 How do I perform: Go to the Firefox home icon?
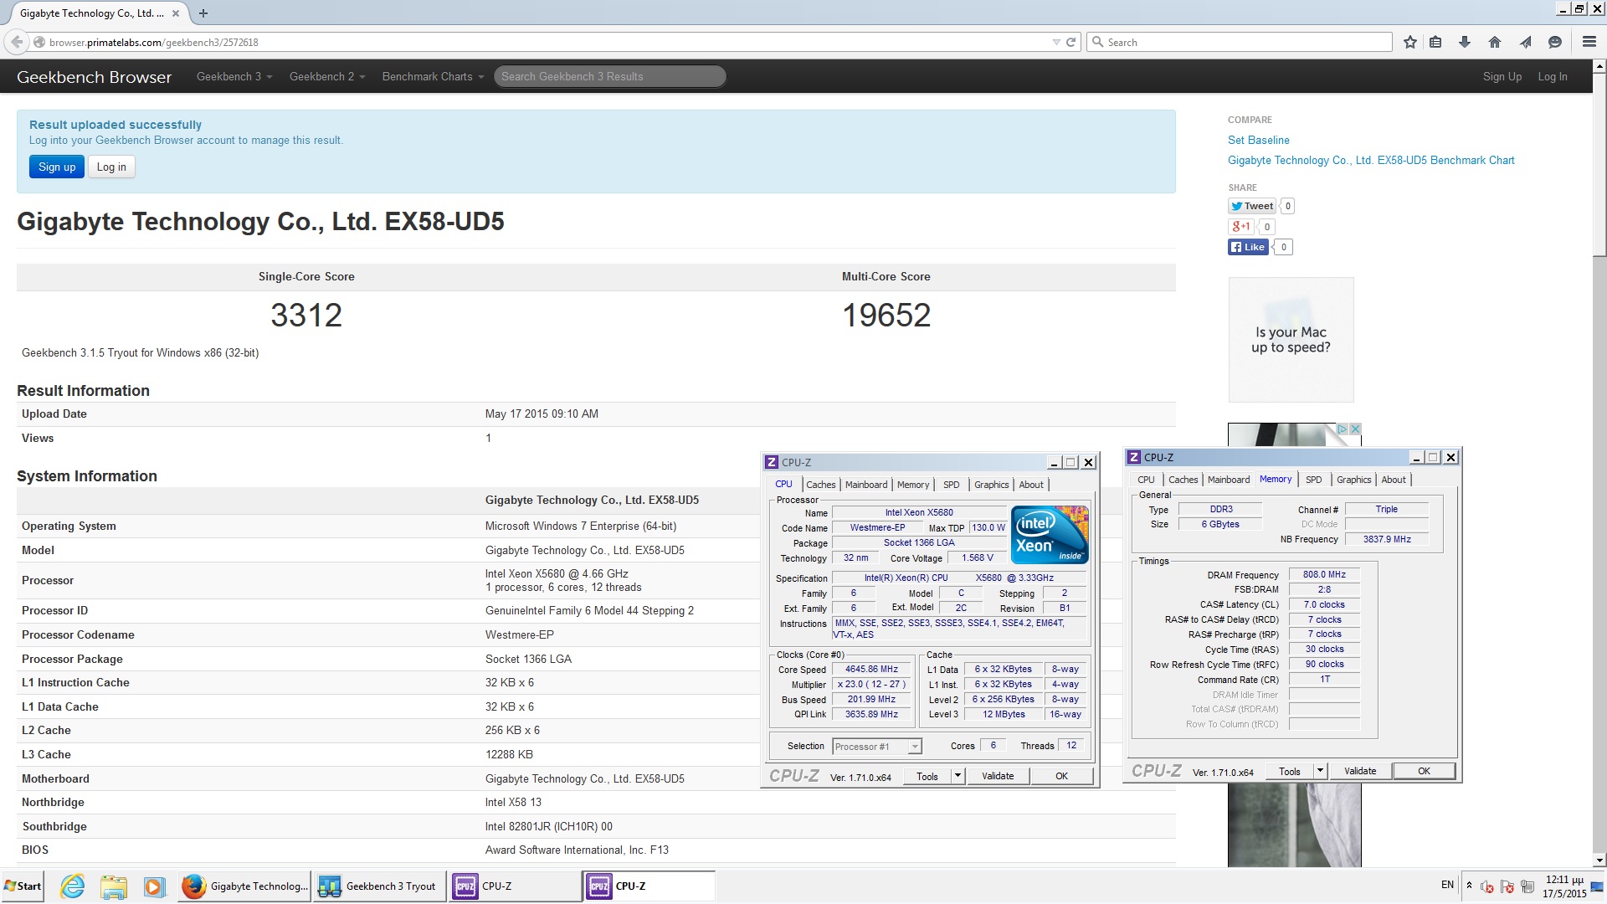coord(1495,42)
